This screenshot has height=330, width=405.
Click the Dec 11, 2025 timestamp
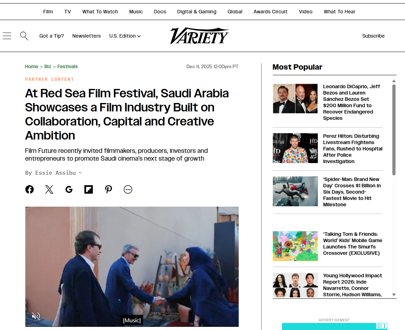pos(212,66)
